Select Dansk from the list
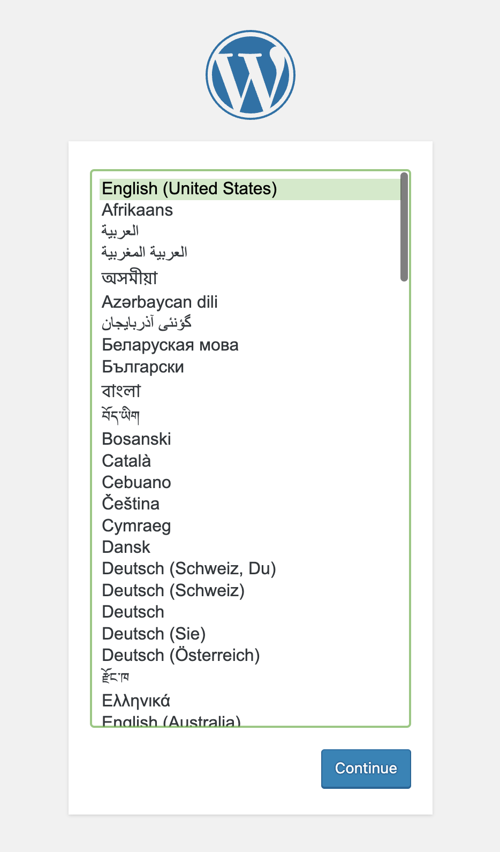The height and width of the screenshot is (852, 500). (126, 547)
